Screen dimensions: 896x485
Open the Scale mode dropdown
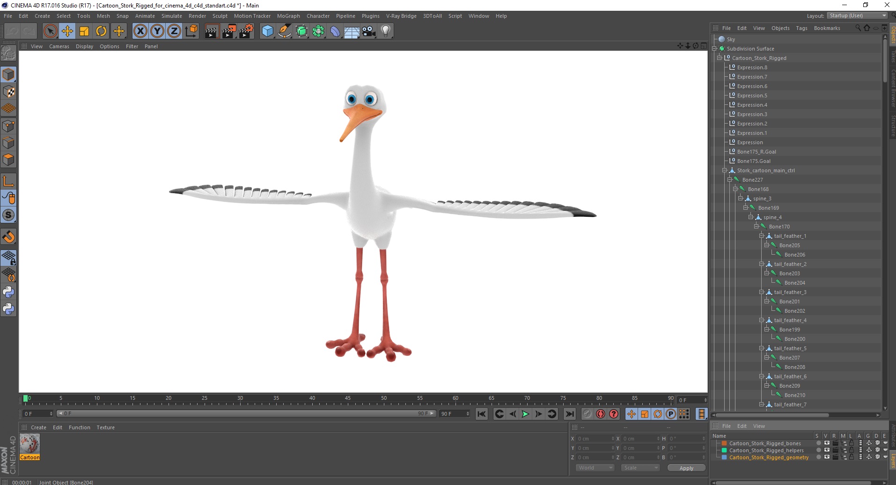pos(640,468)
